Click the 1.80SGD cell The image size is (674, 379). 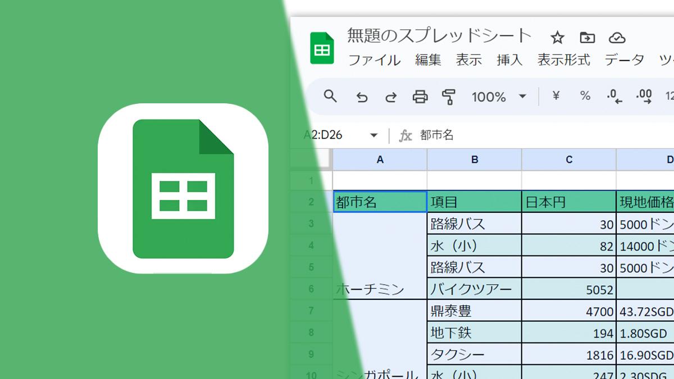point(645,332)
